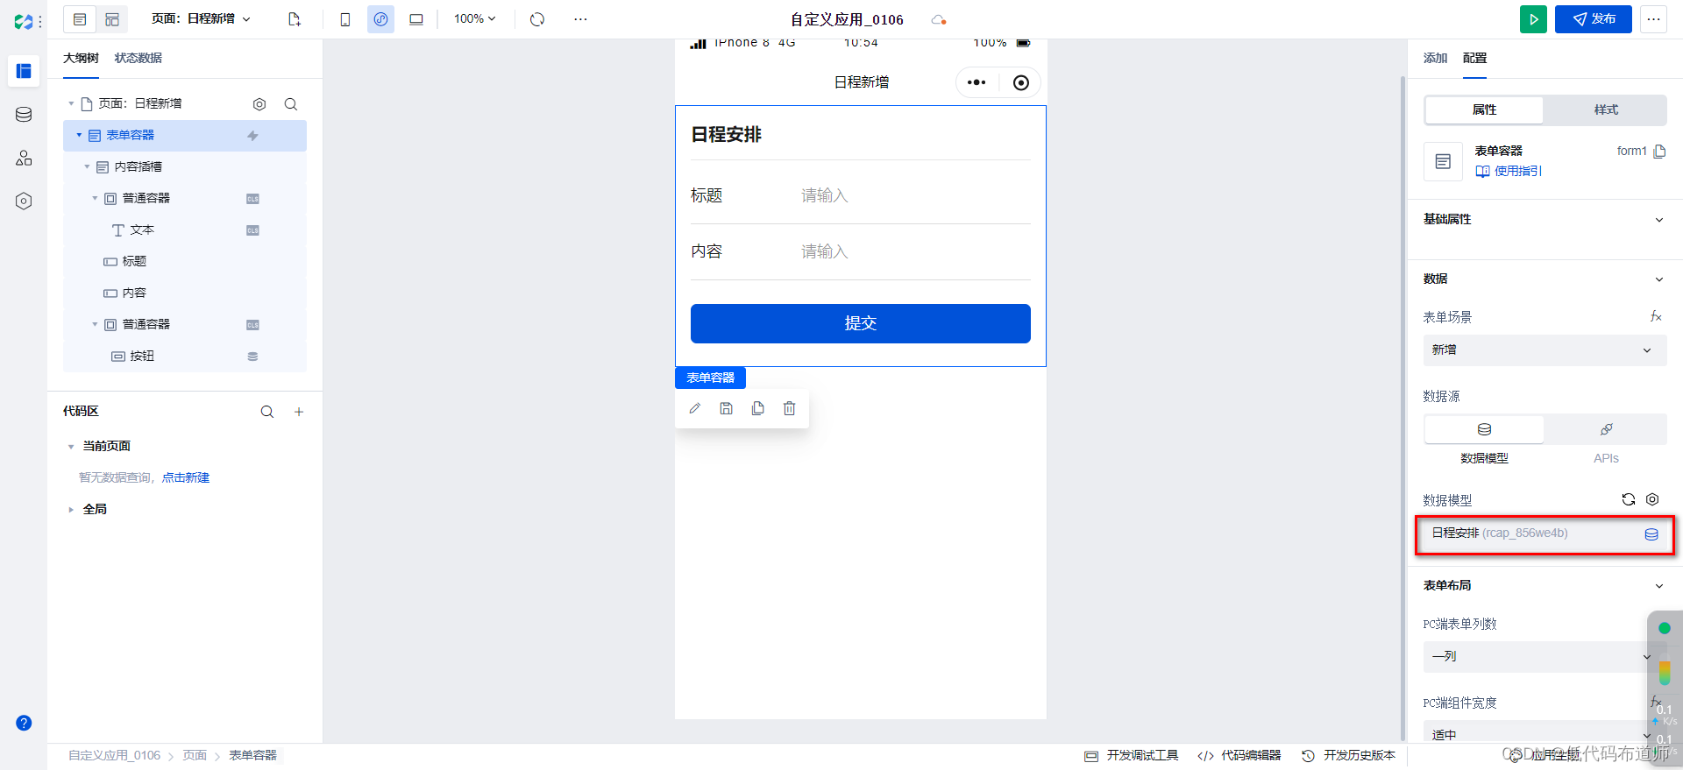Screen dimensions: 1683x770
Task: Click the 标题 input field in the form
Action: click(x=915, y=195)
